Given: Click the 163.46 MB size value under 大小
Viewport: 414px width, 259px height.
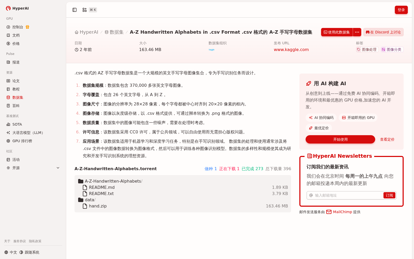Looking at the screenshot, I should 150,49.
